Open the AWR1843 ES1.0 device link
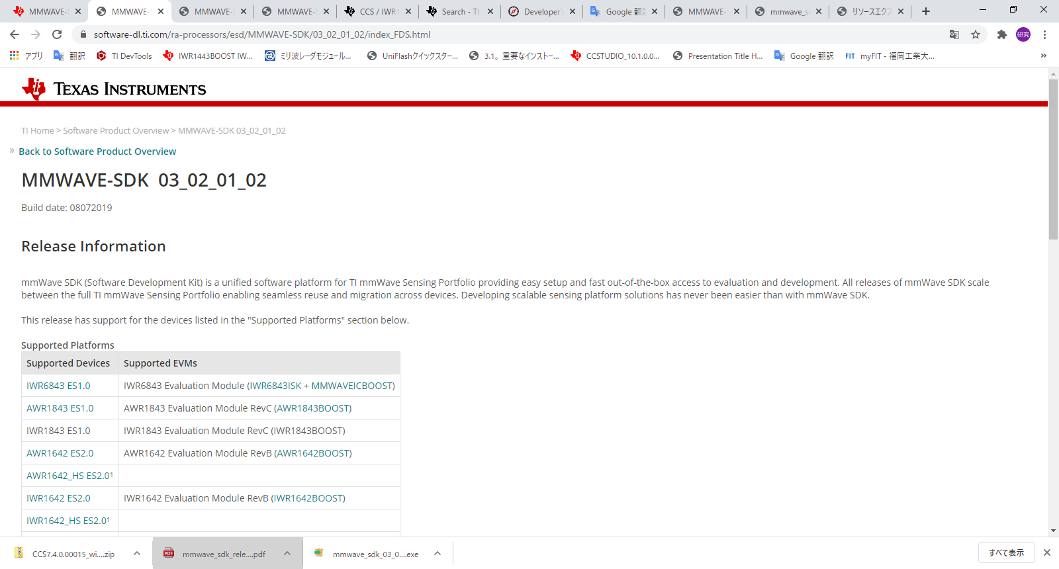This screenshot has height=569, width=1059. [x=60, y=408]
